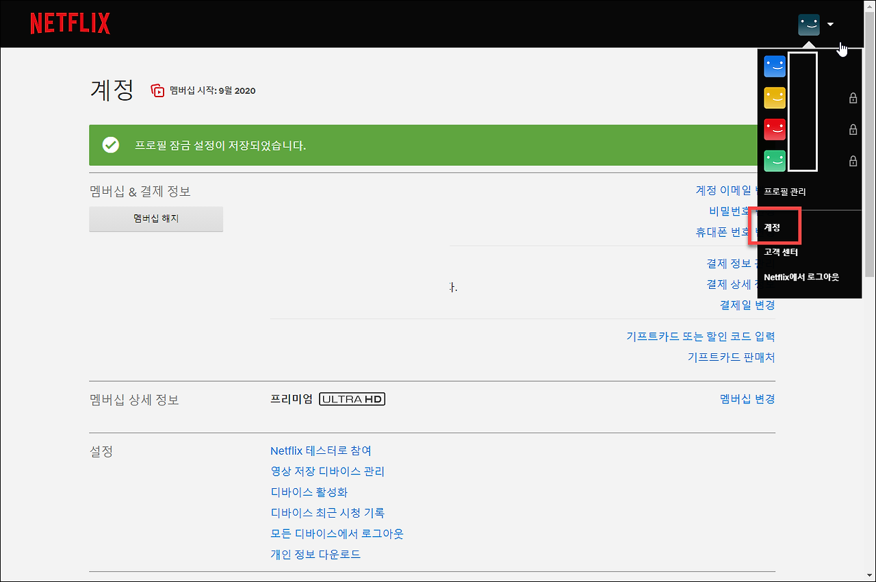Click the lock icon beside the green profile
The width and height of the screenshot is (876, 582).
coord(853,161)
